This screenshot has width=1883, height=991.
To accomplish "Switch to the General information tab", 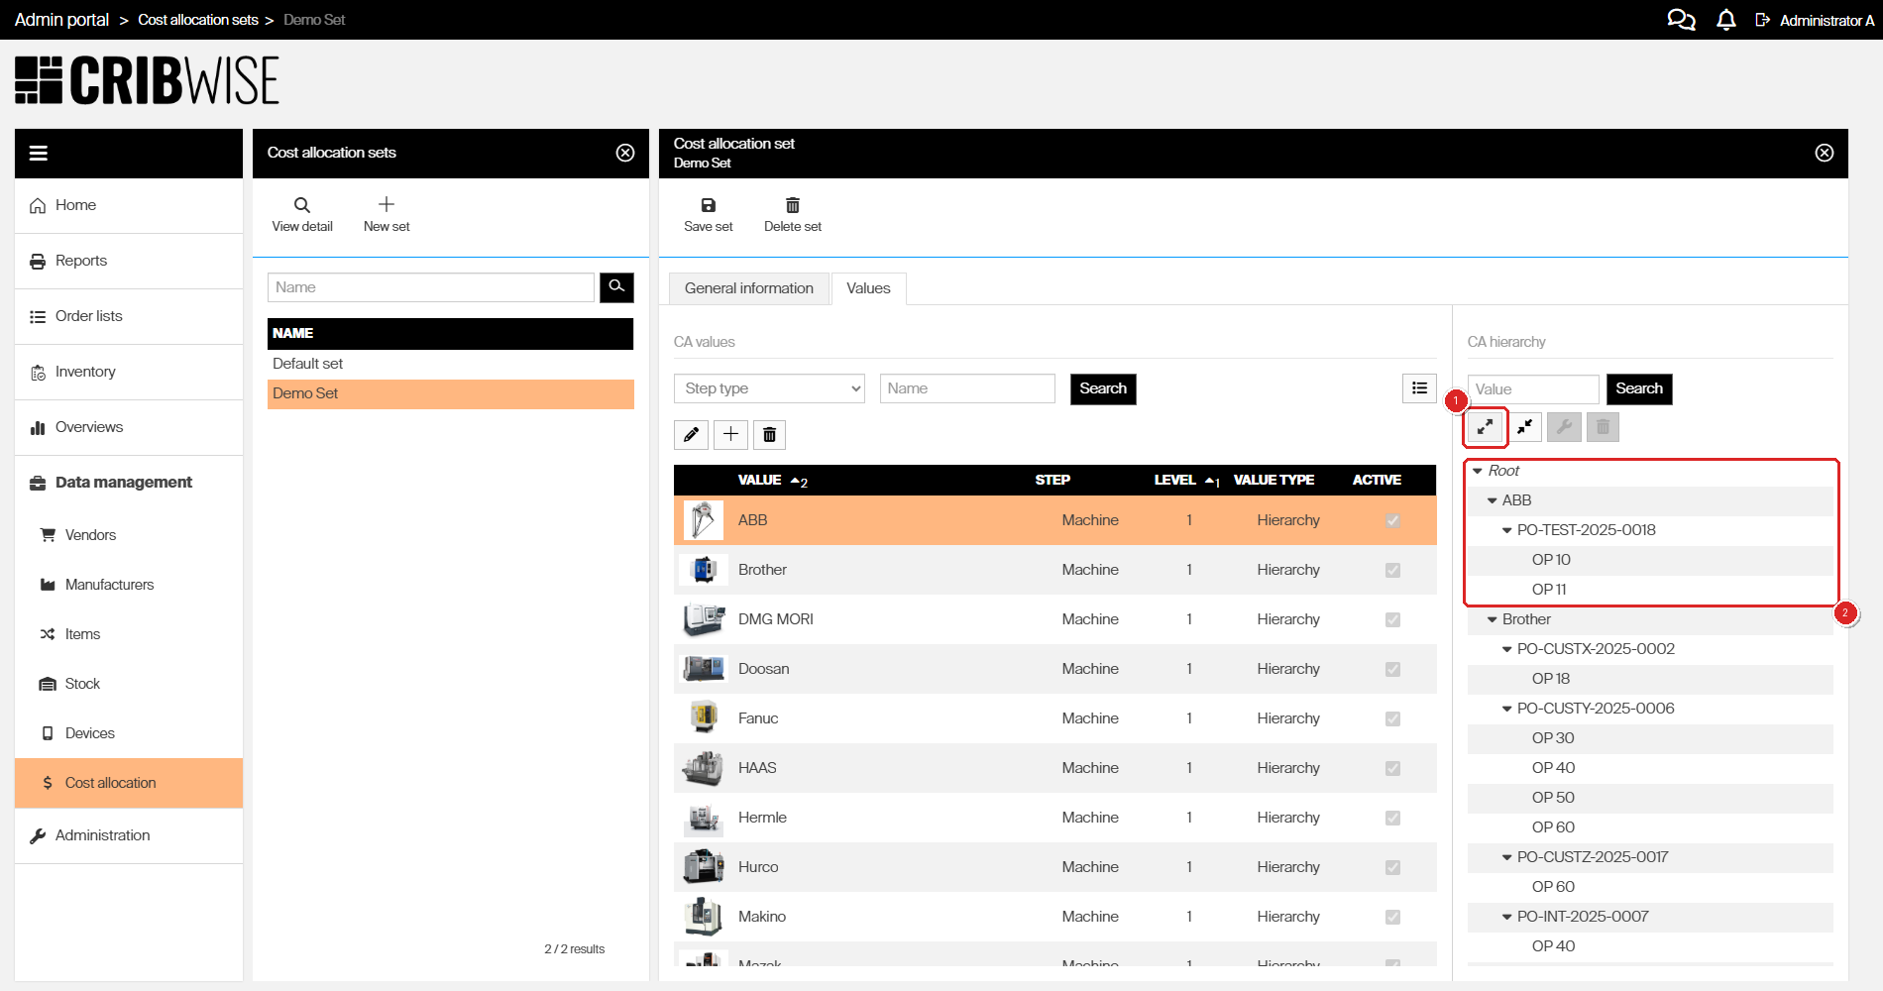I will (x=749, y=288).
